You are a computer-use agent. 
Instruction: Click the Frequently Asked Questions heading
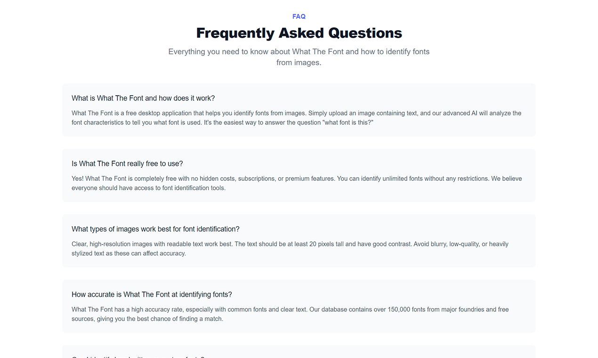(299, 33)
